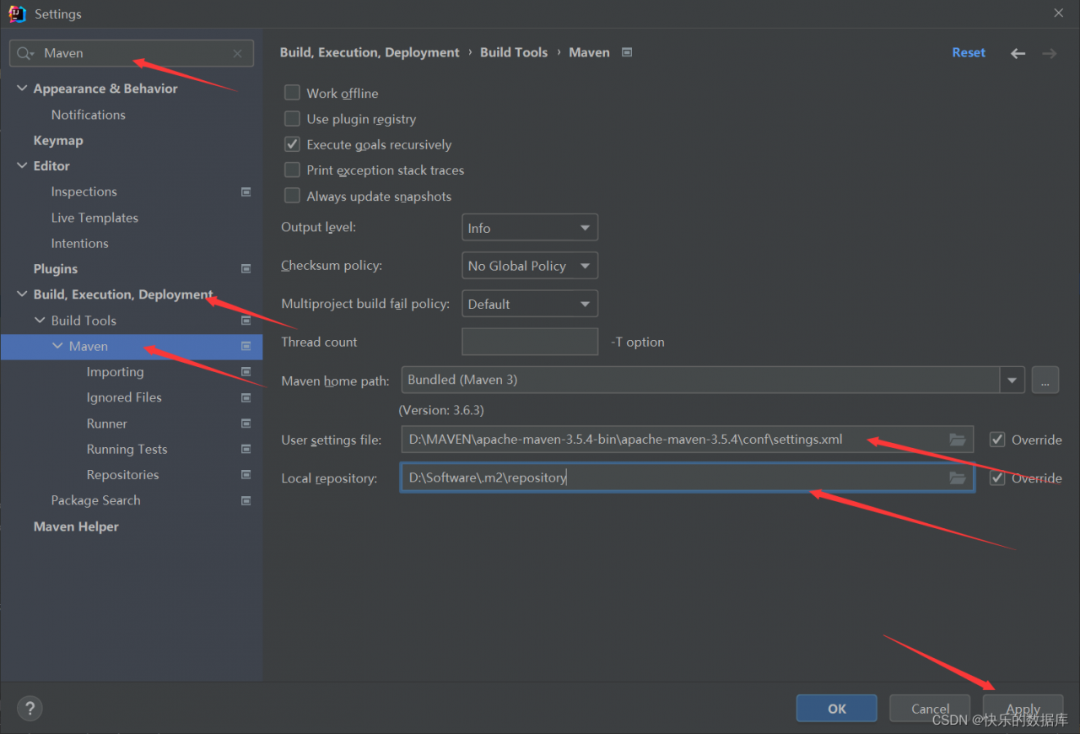The width and height of the screenshot is (1080, 734).
Task: Open the Output level Info dropdown
Action: click(530, 228)
